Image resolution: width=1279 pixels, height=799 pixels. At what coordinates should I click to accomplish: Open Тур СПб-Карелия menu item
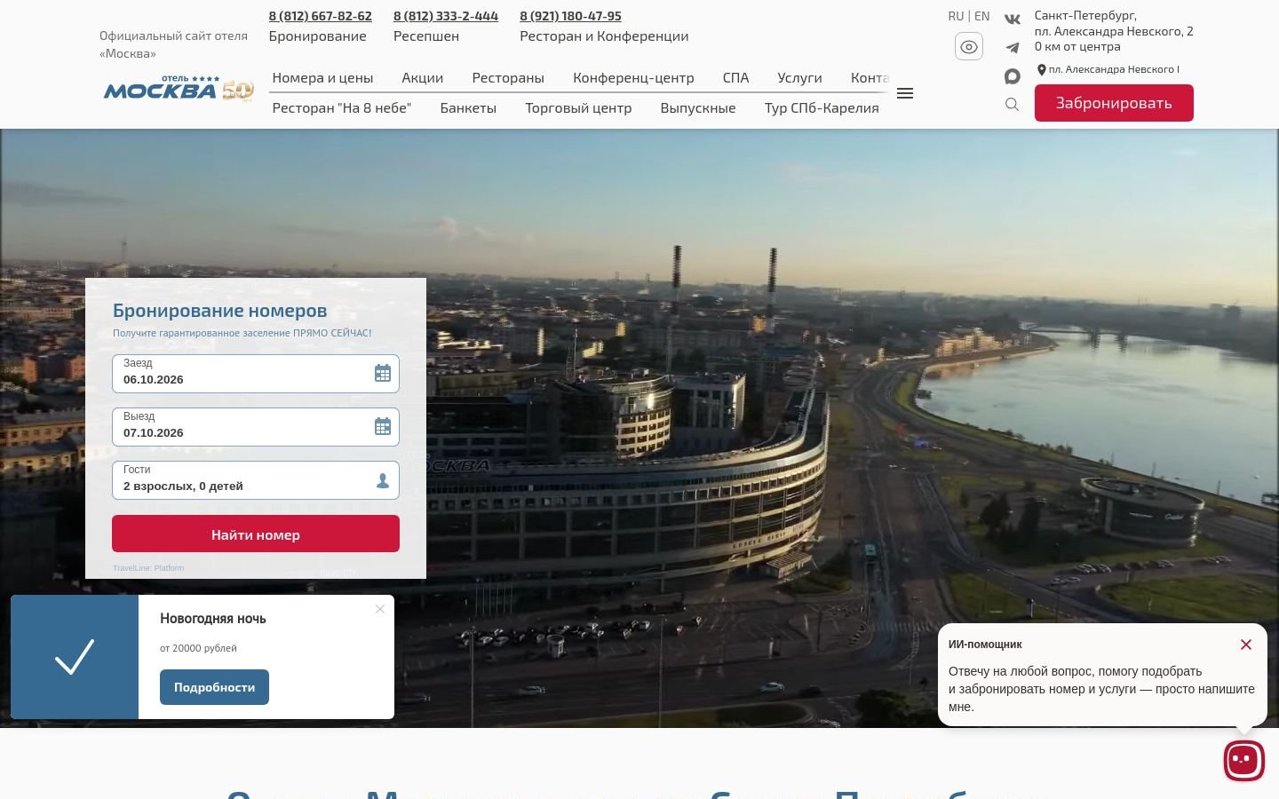coord(822,107)
